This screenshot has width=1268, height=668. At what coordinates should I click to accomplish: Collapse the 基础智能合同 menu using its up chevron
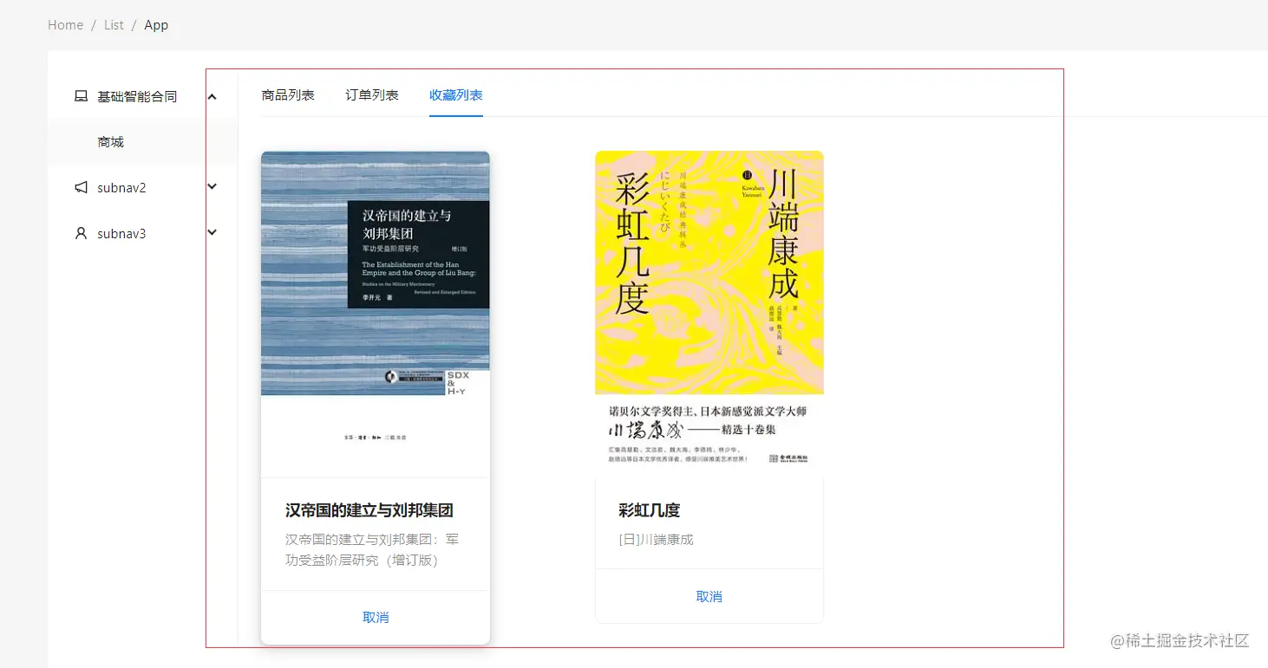(212, 96)
